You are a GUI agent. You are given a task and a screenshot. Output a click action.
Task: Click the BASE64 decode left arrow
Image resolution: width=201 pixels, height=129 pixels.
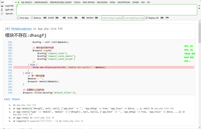pyautogui.click(x=83, y=18)
